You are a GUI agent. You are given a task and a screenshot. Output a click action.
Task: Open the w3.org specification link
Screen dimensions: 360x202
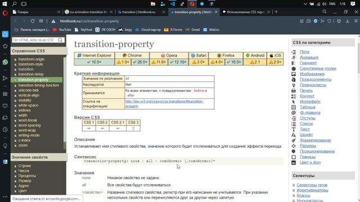click(164, 104)
